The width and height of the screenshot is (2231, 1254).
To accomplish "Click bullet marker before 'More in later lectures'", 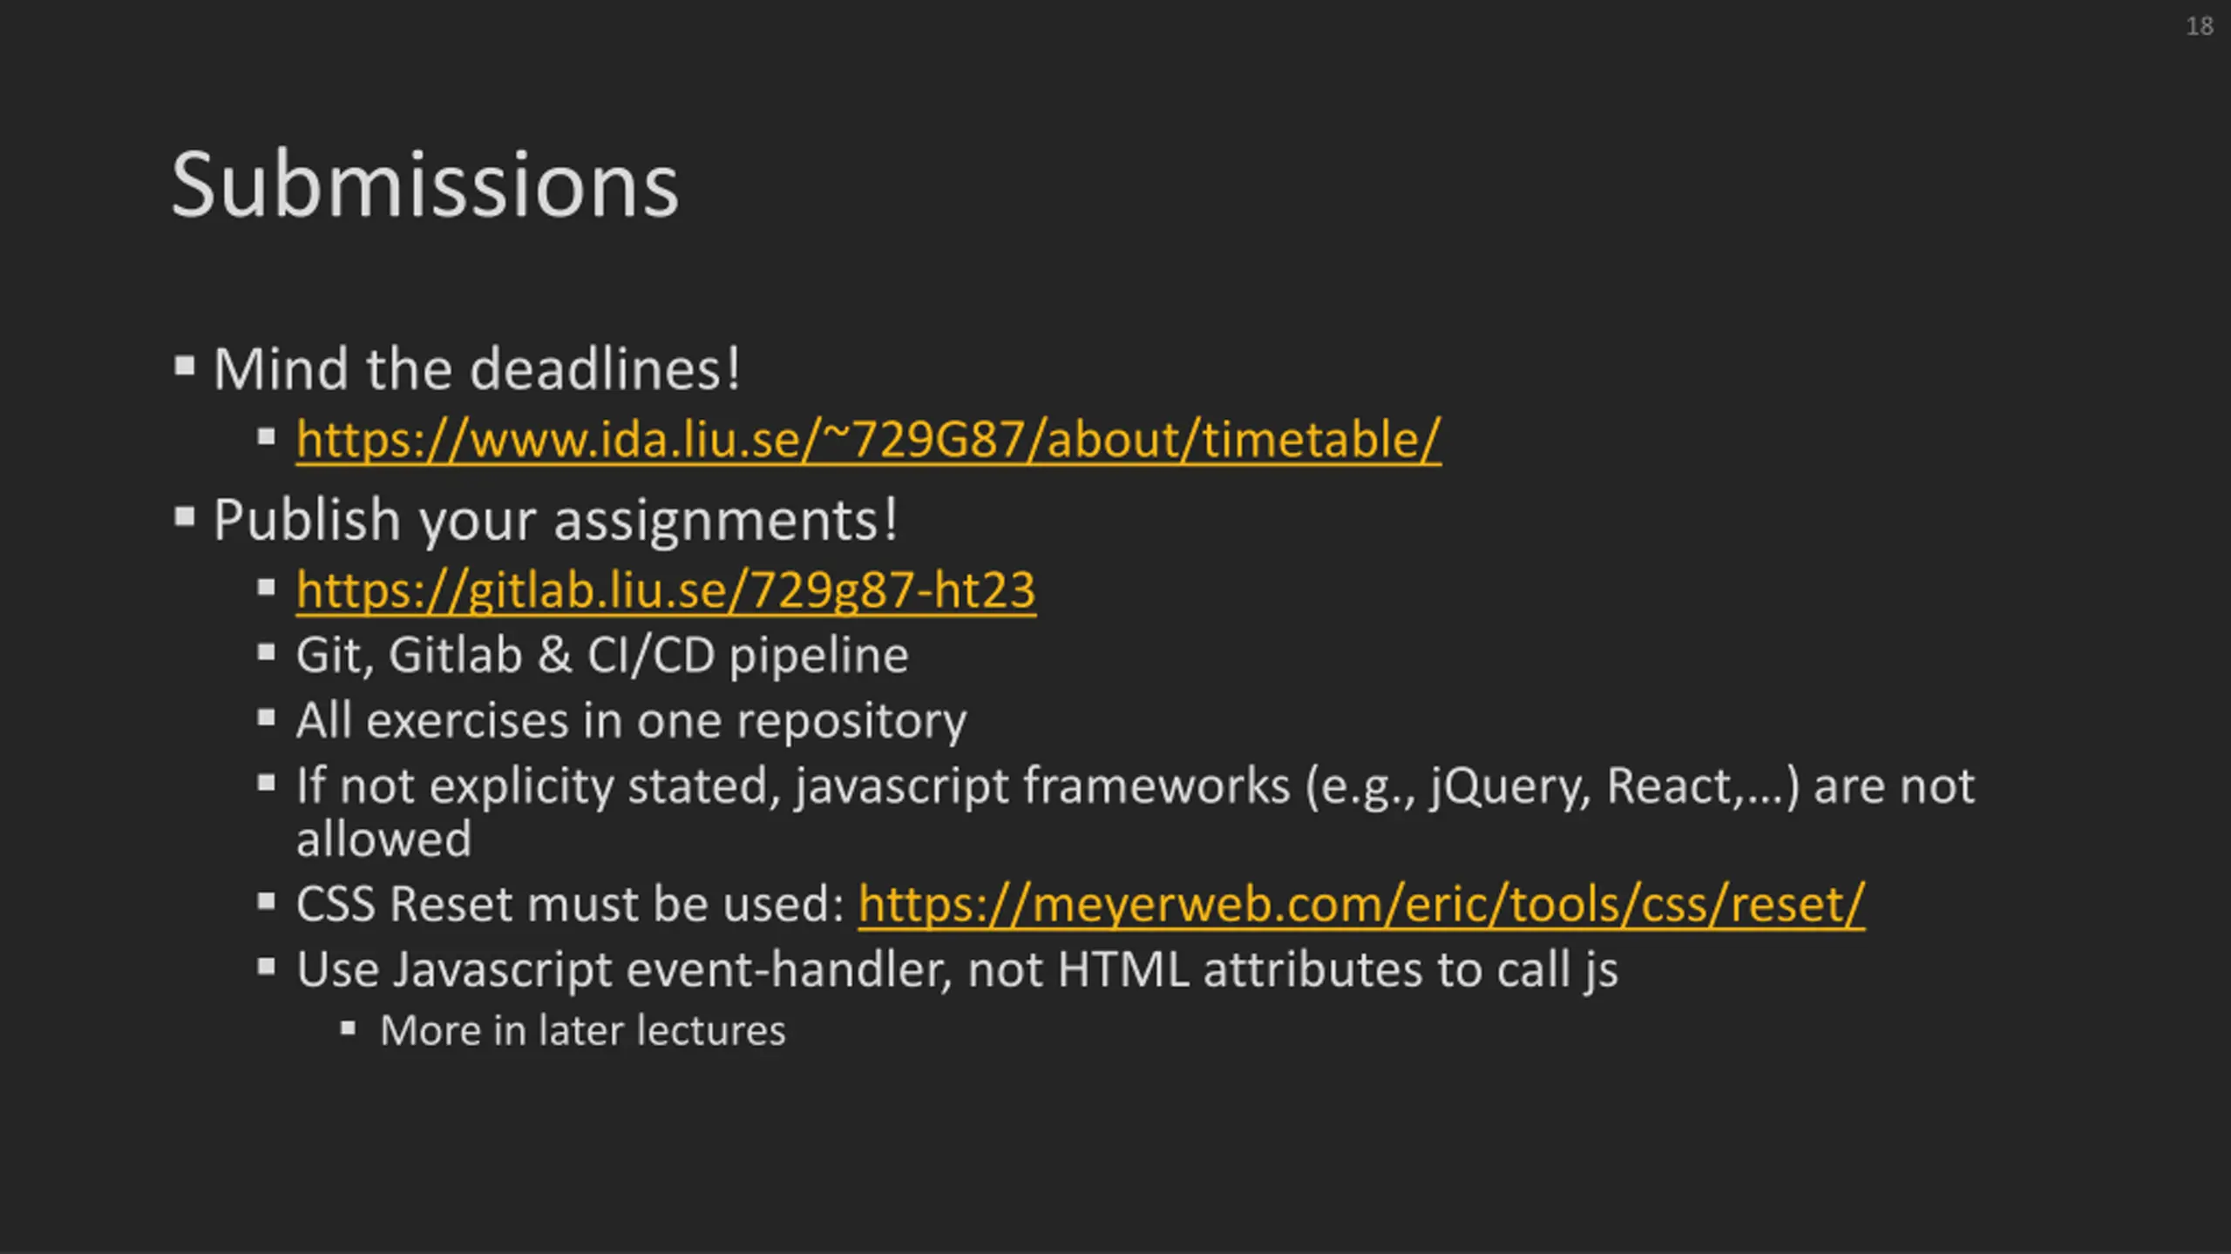I will tap(349, 1029).
